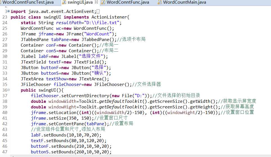Click the folded-region box after the ActionEvent import

tap(98, 12)
